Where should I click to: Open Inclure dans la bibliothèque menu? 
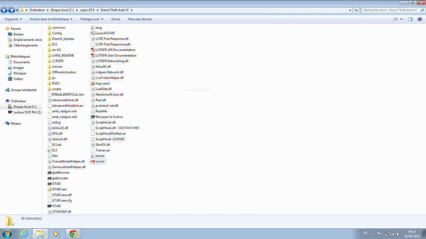pyautogui.click(x=51, y=19)
